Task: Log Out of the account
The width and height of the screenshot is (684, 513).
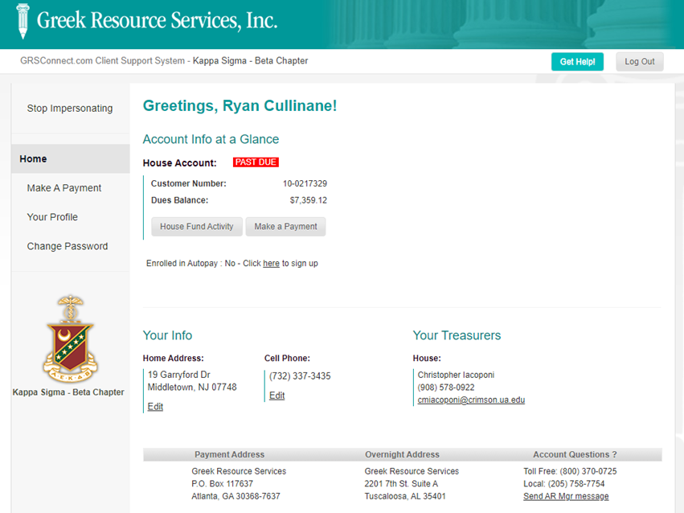Action: click(x=640, y=61)
